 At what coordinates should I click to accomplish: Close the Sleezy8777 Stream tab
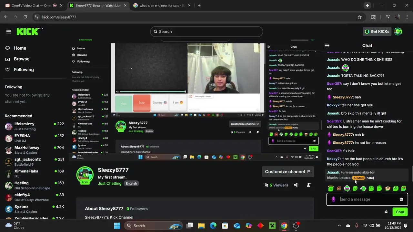point(125,5)
